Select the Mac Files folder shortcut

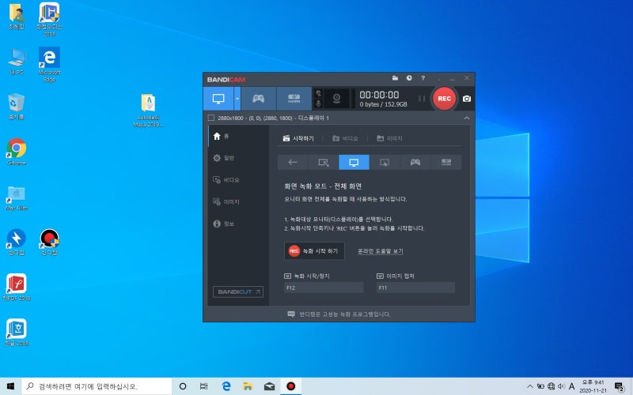(17, 197)
